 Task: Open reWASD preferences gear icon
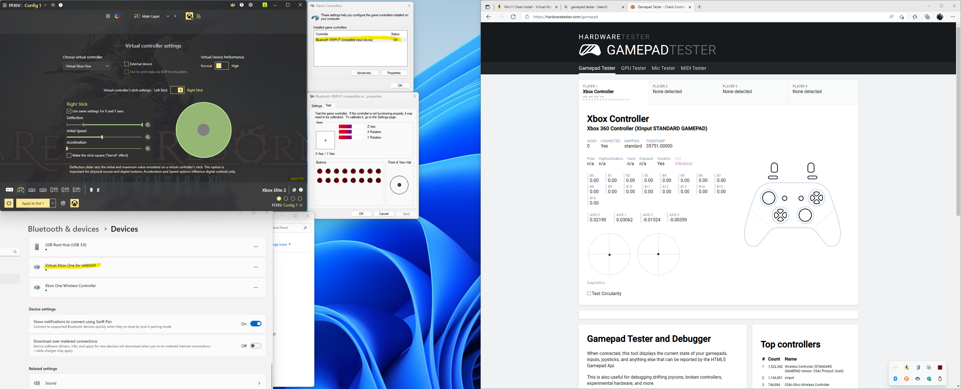tap(251, 5)
